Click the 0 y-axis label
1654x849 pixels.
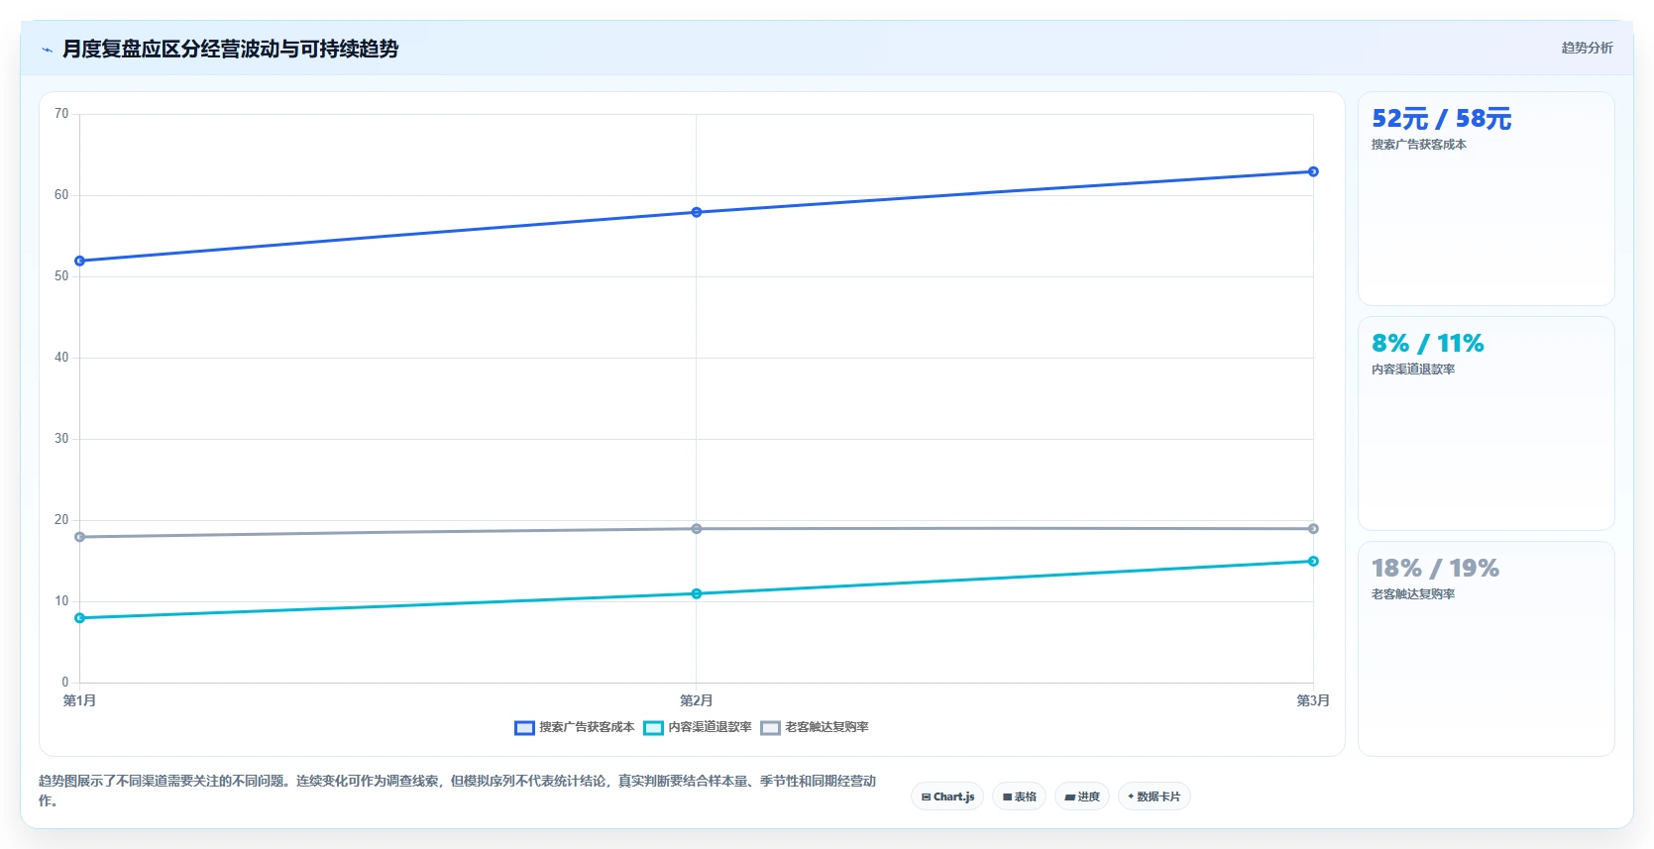coord(65,683)
